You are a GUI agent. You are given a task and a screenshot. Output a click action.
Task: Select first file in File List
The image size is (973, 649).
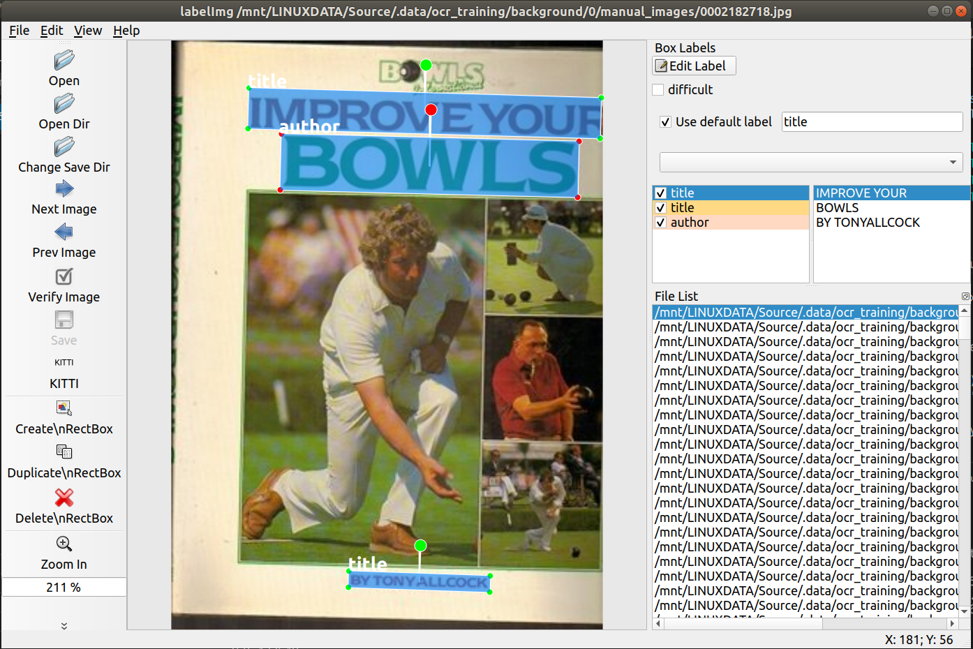[805, 312]
